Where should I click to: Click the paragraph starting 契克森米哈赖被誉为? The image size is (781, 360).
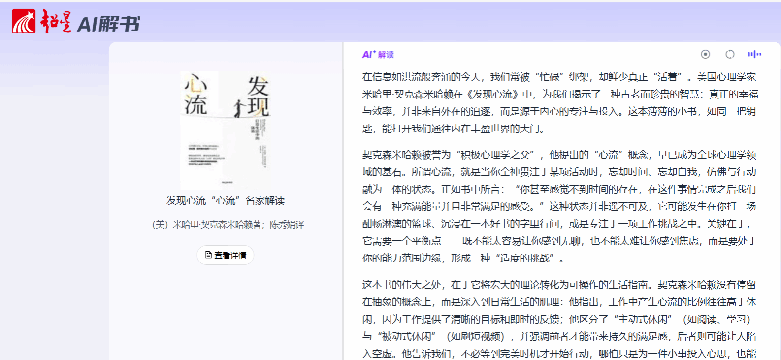559,206
